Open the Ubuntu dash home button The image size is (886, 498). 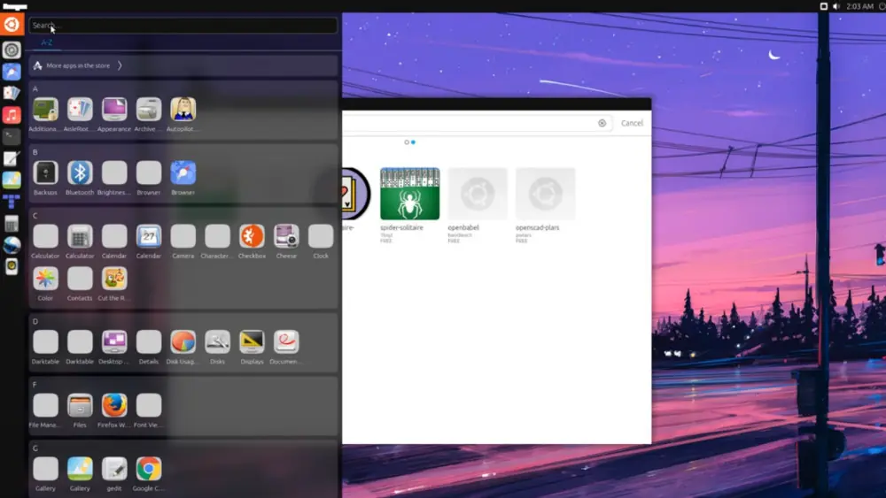click(x=12, y=24)
